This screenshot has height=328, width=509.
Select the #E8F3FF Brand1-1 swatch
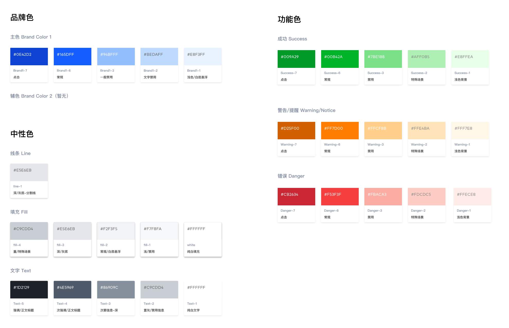203,57
